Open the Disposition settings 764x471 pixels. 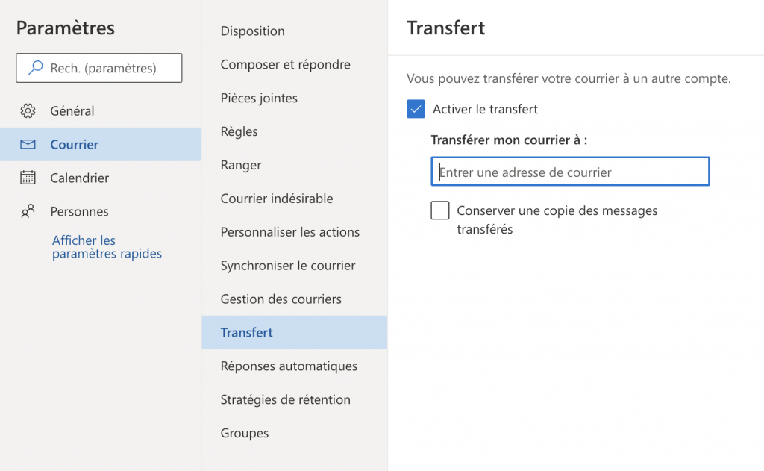(252, 31)
